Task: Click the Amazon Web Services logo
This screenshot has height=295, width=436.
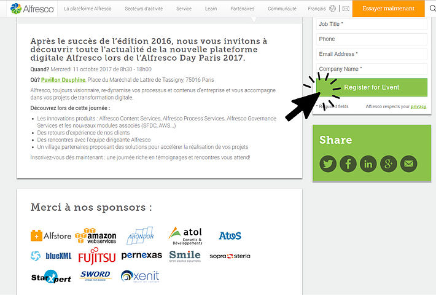Action: [x=96, y=236]
